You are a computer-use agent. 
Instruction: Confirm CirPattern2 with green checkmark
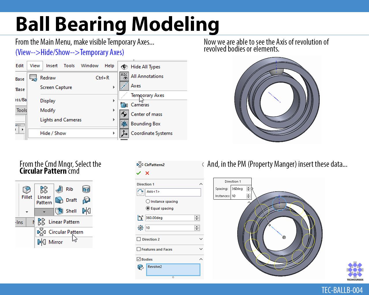139,173
